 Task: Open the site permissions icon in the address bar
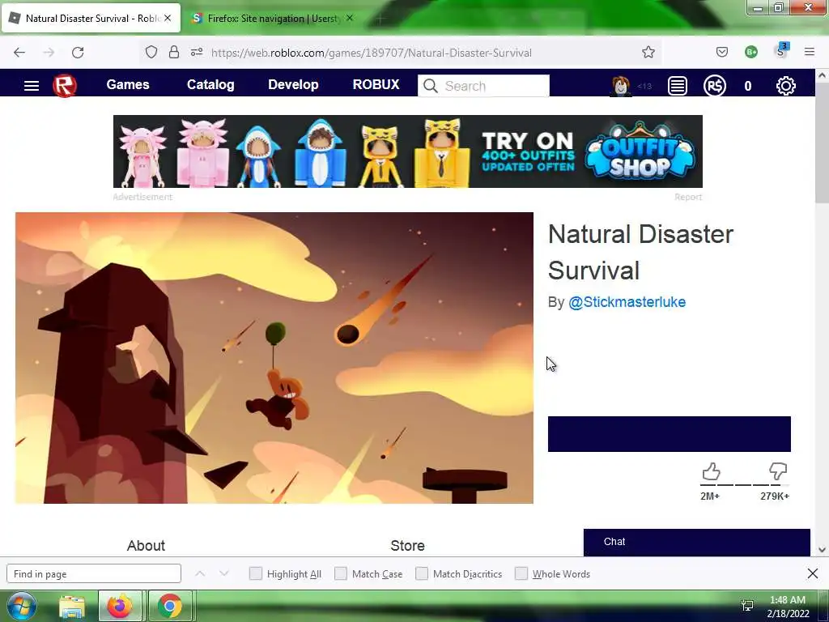197,52
